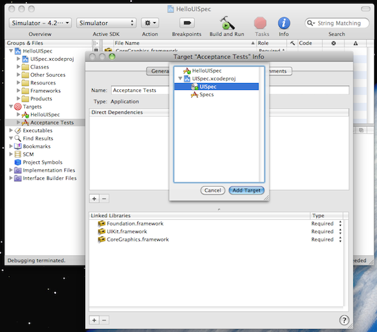Click the red Tasks stop icon
Viewport: 377px width, 332px height.
260,23
